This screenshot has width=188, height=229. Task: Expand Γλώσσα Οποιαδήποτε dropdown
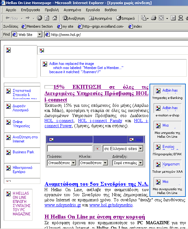pyautogui.click(x=73, y=163)
